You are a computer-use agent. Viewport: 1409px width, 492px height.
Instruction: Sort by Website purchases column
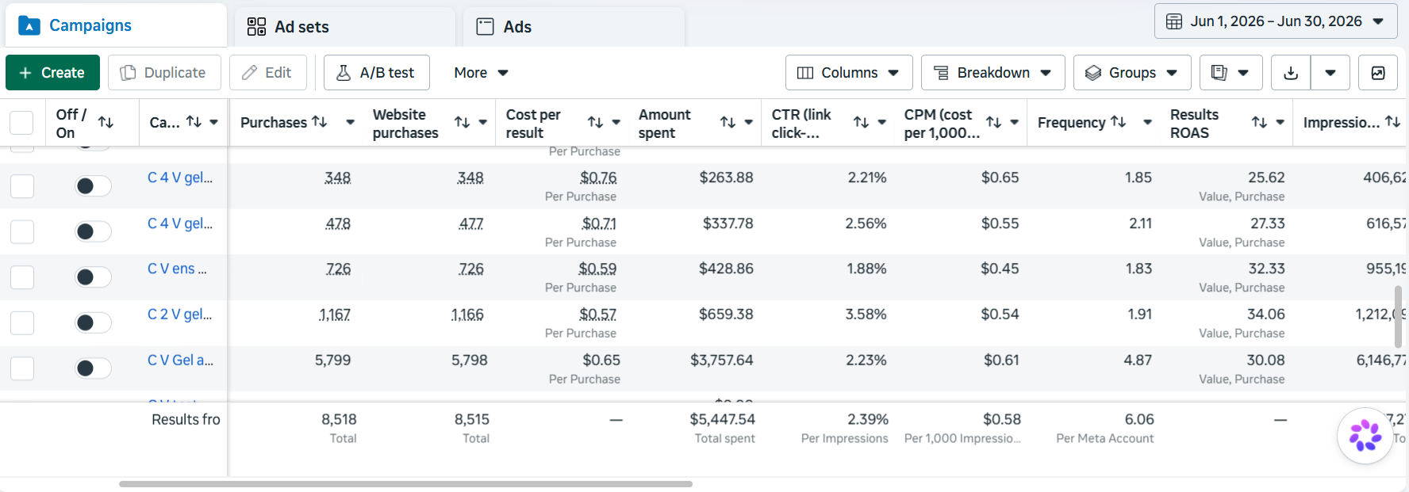[x=462, y=122]
